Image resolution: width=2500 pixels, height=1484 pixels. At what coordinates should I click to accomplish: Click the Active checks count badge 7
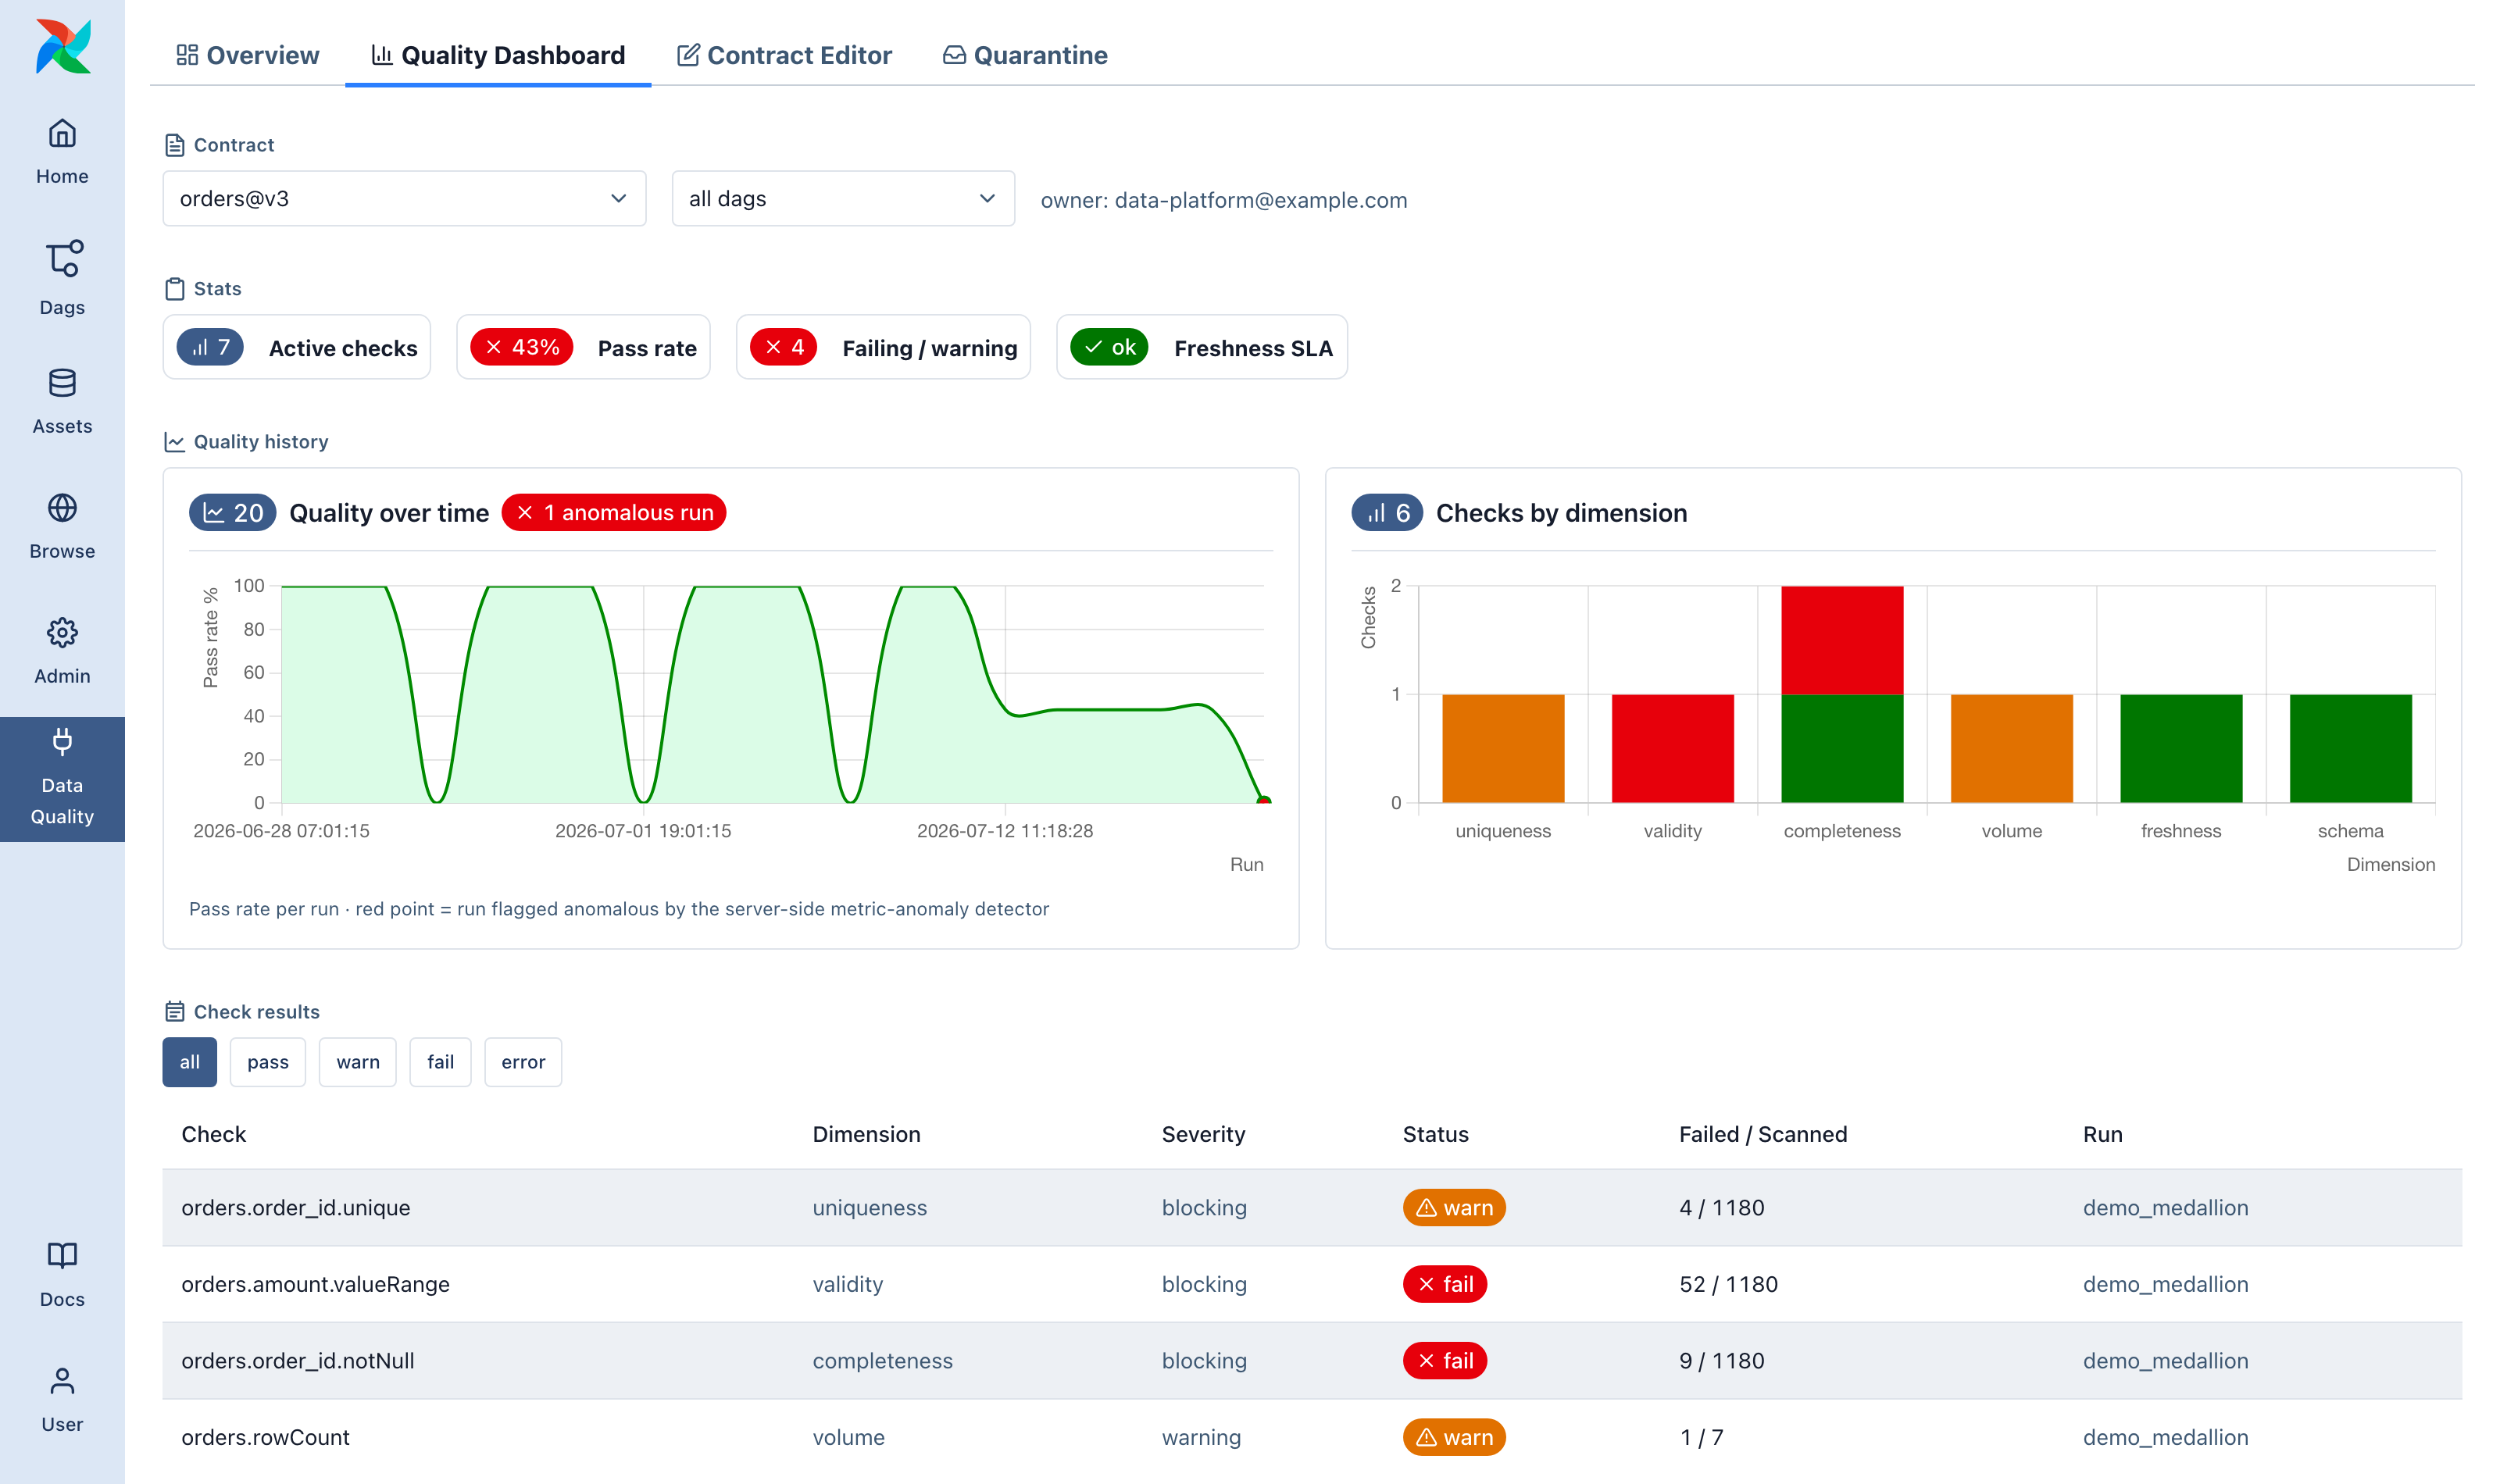(210, 347)
